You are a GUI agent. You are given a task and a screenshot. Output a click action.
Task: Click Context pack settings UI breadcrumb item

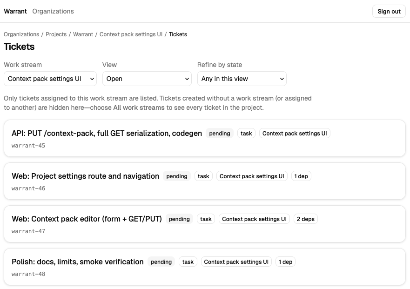pyautogui.click(x=131, y=34)
